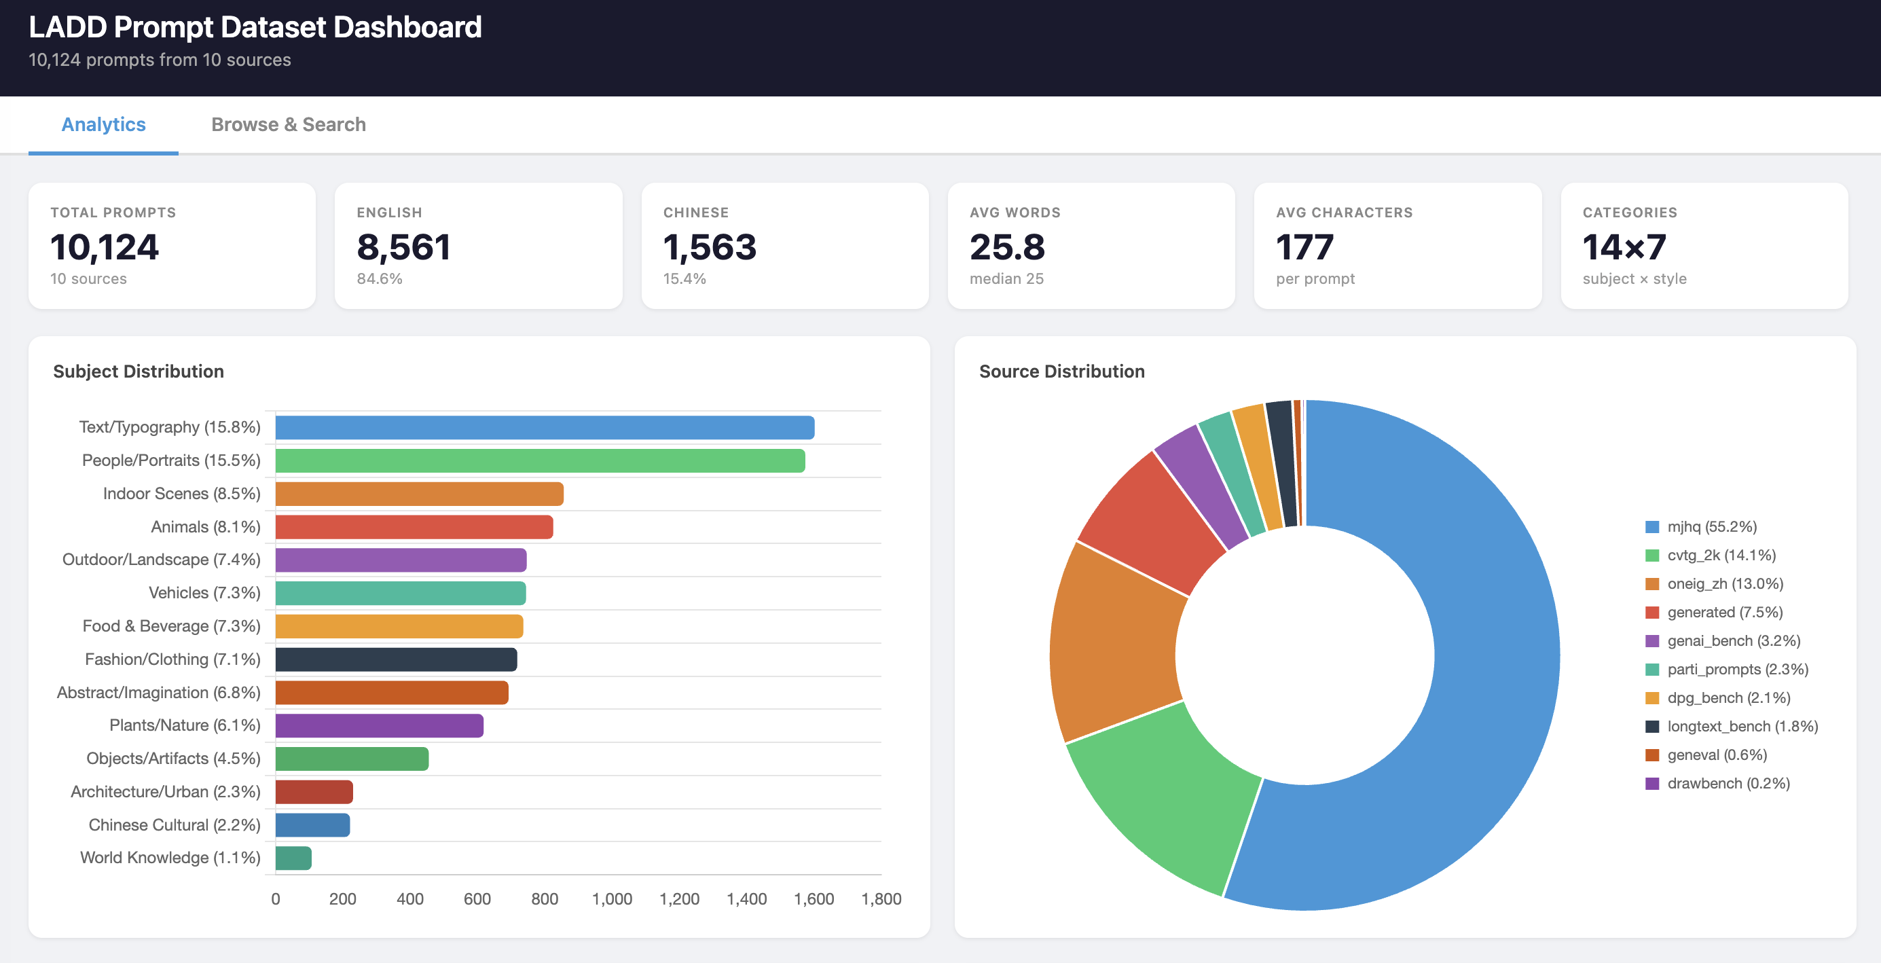Click the ENGLISH 8,561 stat card
Screen dimensions: 1881x963
click(x=478, y=246)
